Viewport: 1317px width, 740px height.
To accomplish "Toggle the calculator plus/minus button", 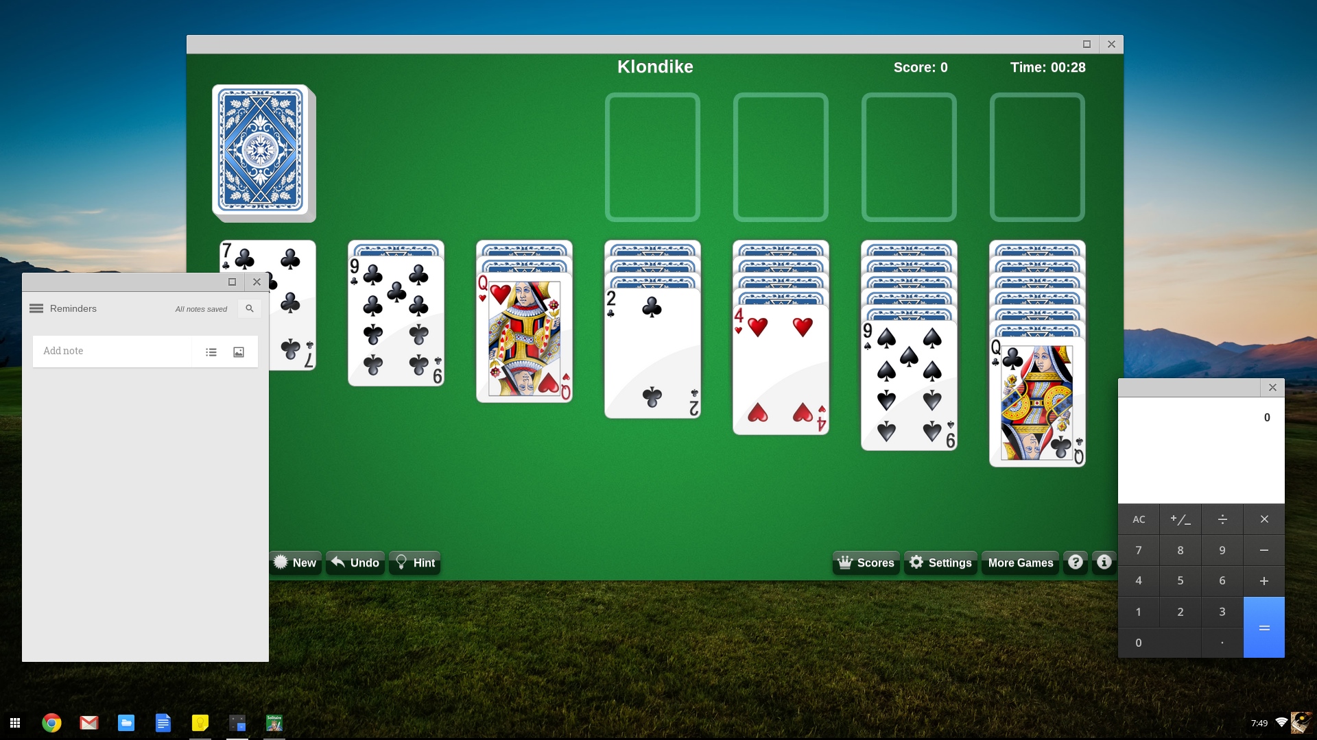I will 1180,519.
